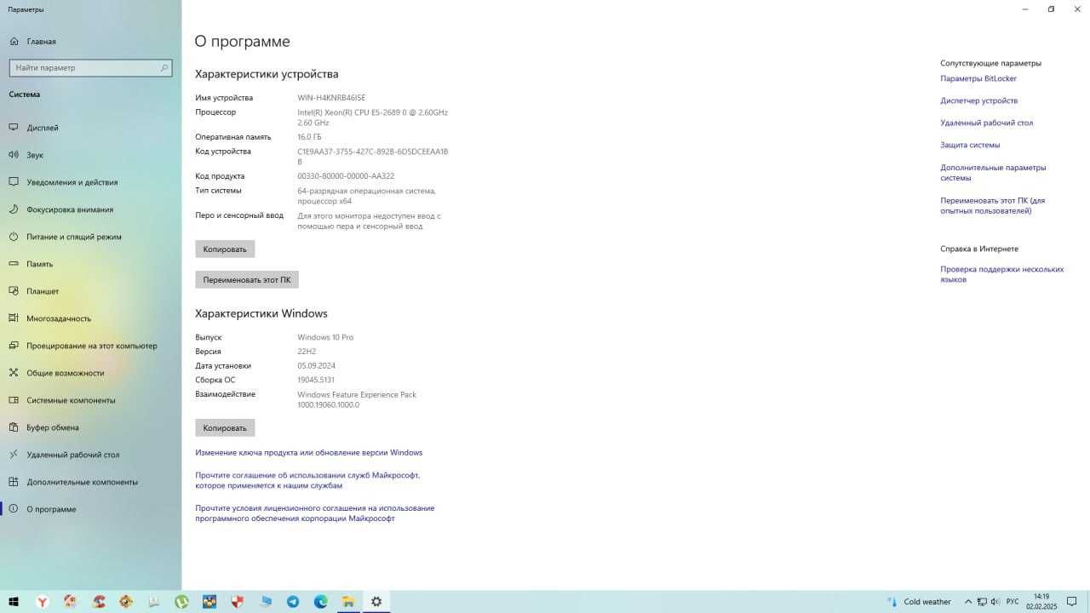Open Microsoft Edge from the taskbar
The height and width of the screenshot is (613, 1090).
pyautogui.click(x=321, y=602)
